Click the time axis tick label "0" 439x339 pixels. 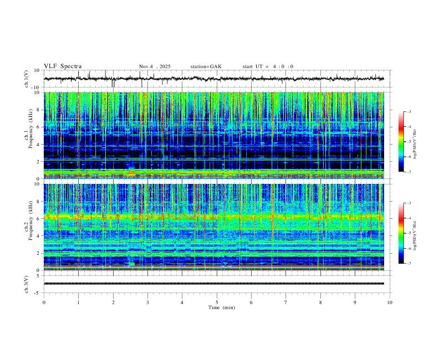(x=44, y=302)
